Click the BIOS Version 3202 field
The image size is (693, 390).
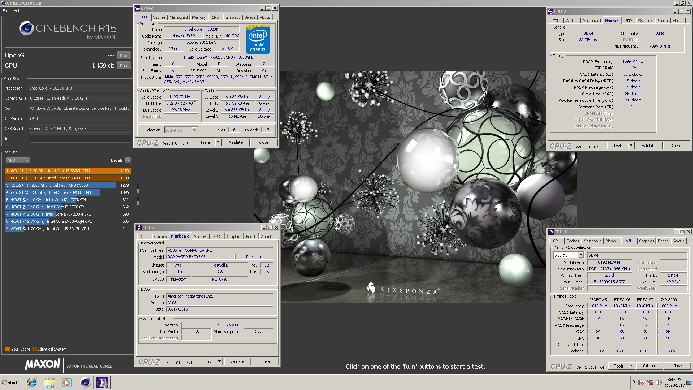220,303
